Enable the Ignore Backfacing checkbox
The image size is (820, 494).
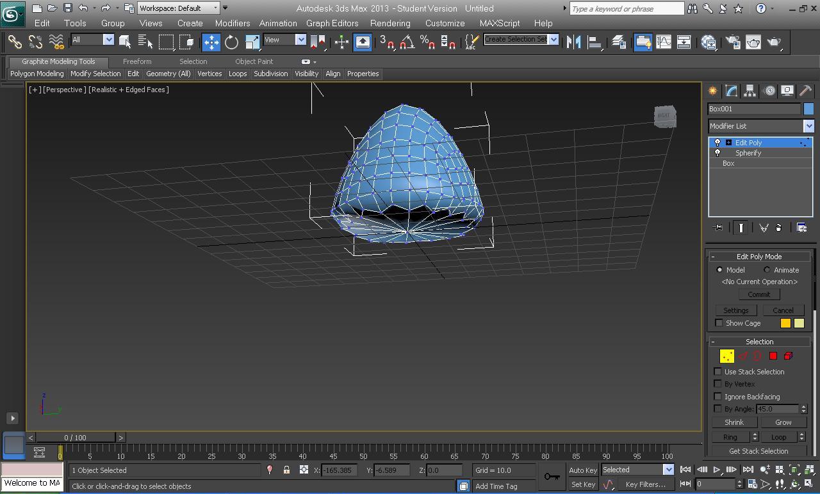(718, 397)
